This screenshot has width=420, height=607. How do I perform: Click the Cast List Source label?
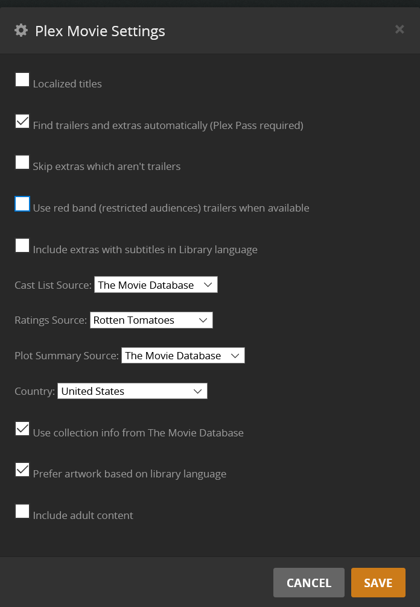[52, 285]
